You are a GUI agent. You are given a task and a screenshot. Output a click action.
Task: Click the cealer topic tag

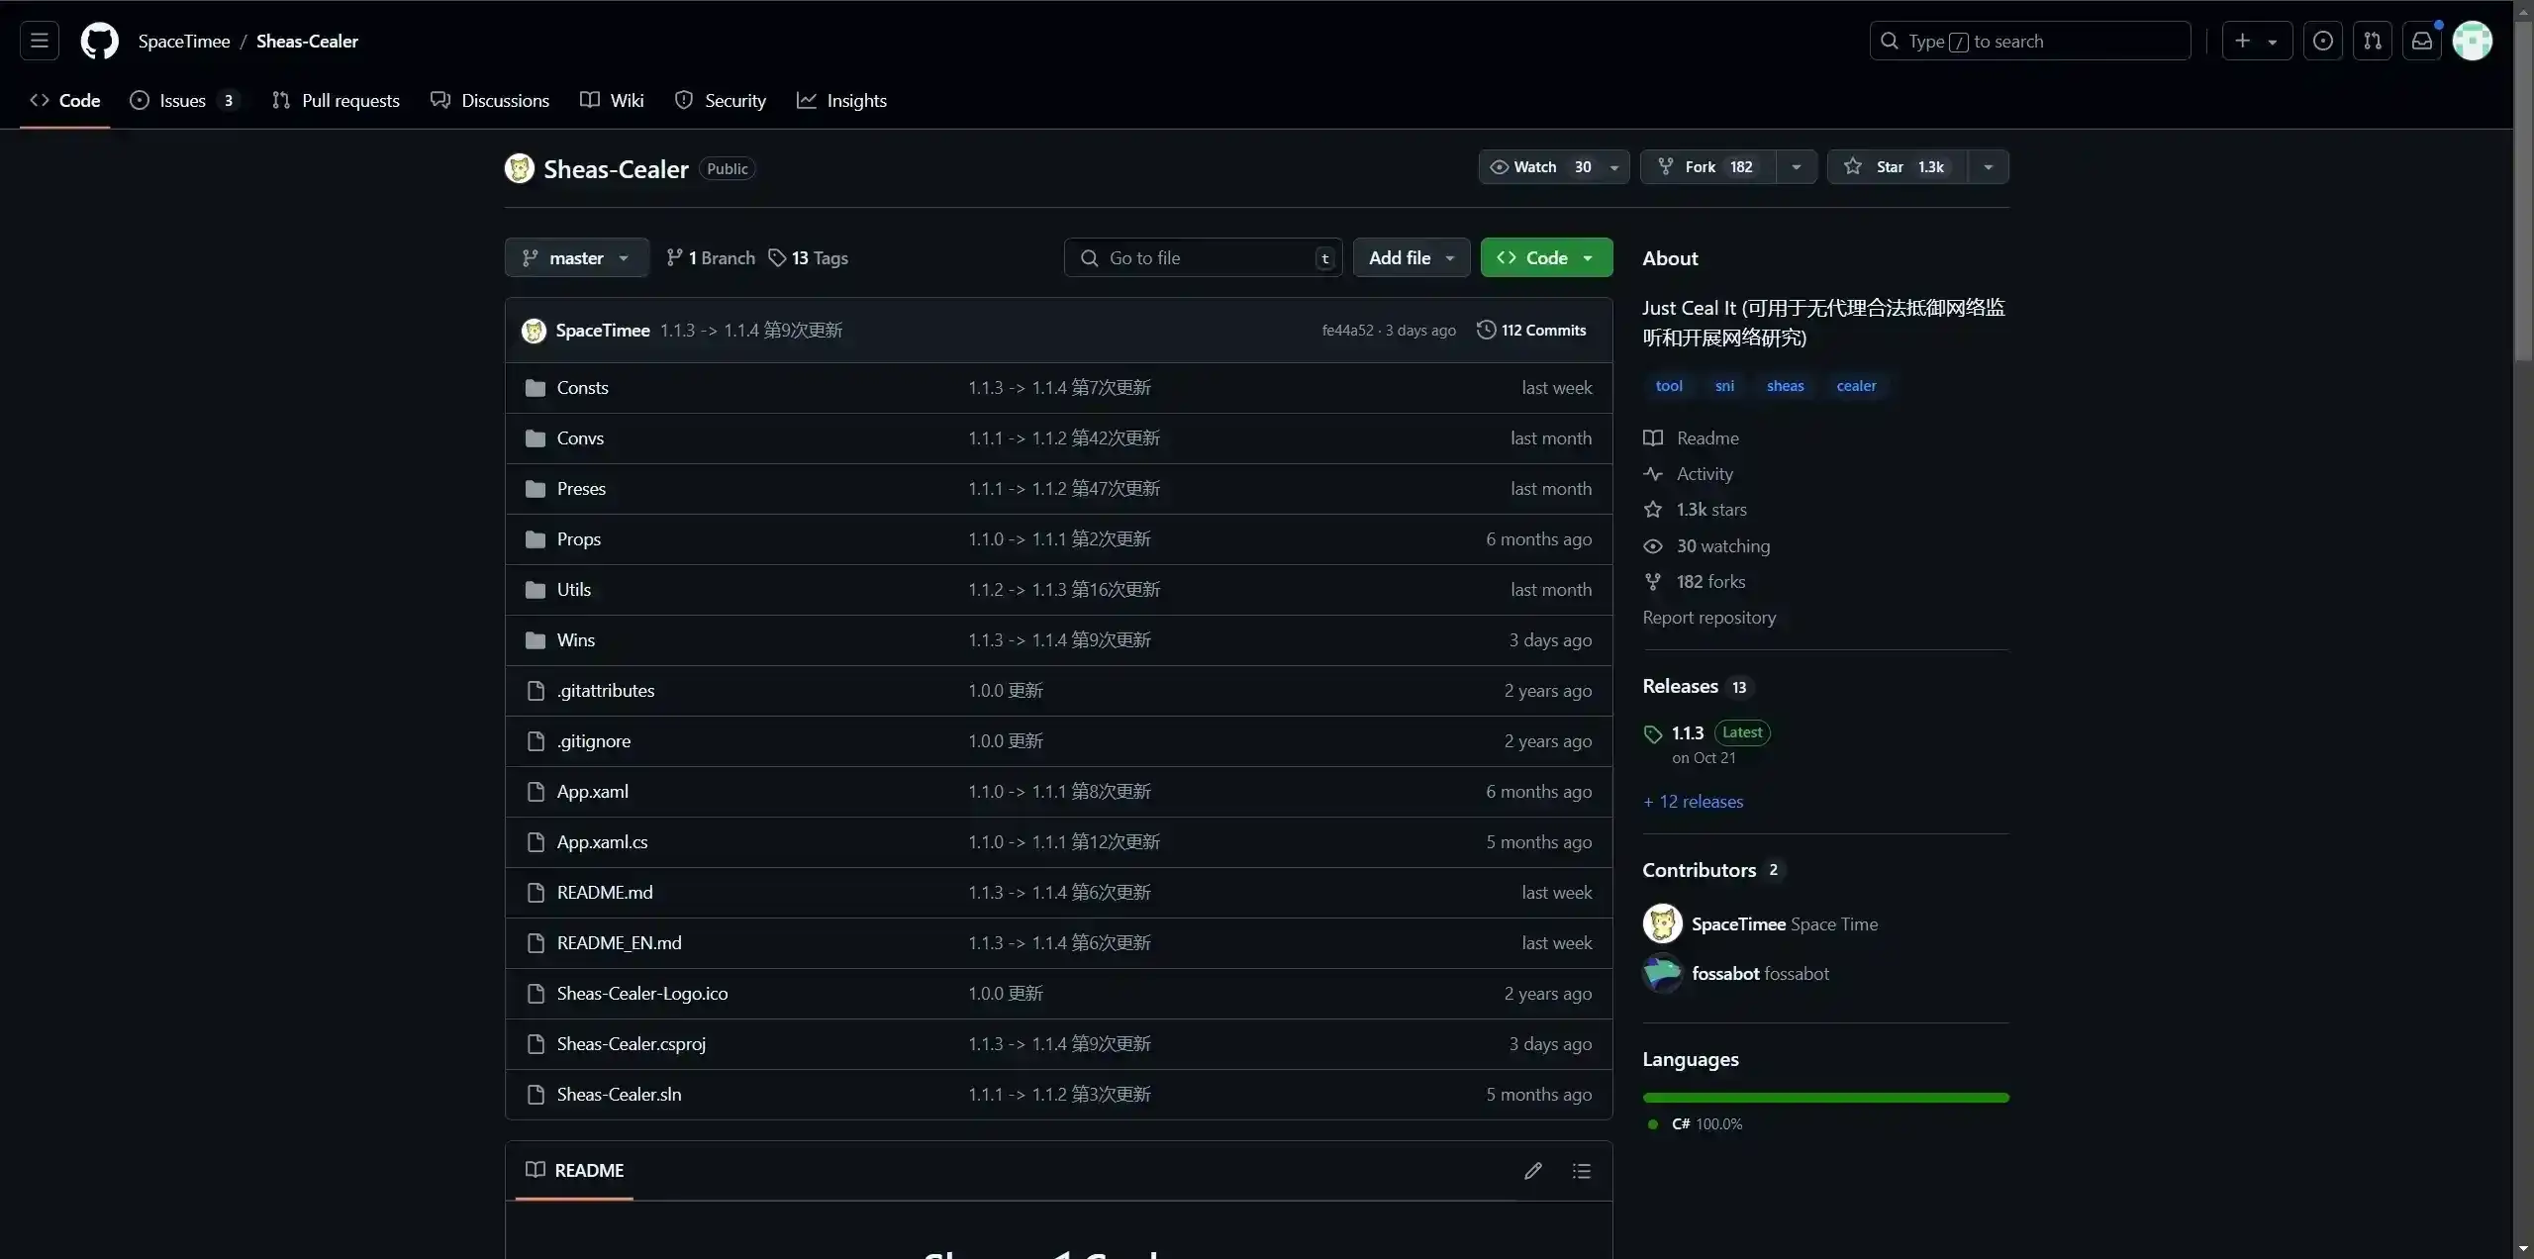[1856, 386]
